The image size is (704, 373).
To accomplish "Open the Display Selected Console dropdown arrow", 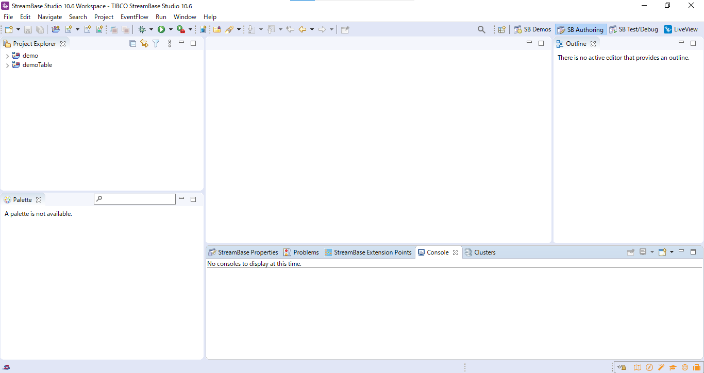I will point(652,252).
